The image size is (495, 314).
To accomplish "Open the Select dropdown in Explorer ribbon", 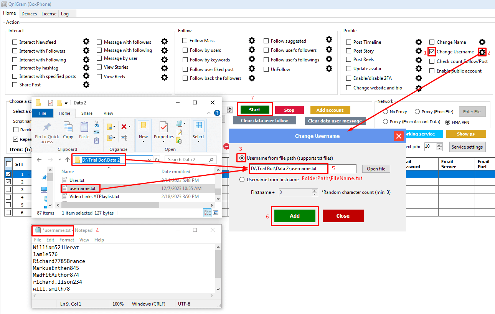I will (x=198, y=141).
